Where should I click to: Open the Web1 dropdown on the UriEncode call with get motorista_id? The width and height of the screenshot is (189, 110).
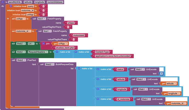click(x=149, y=99)
